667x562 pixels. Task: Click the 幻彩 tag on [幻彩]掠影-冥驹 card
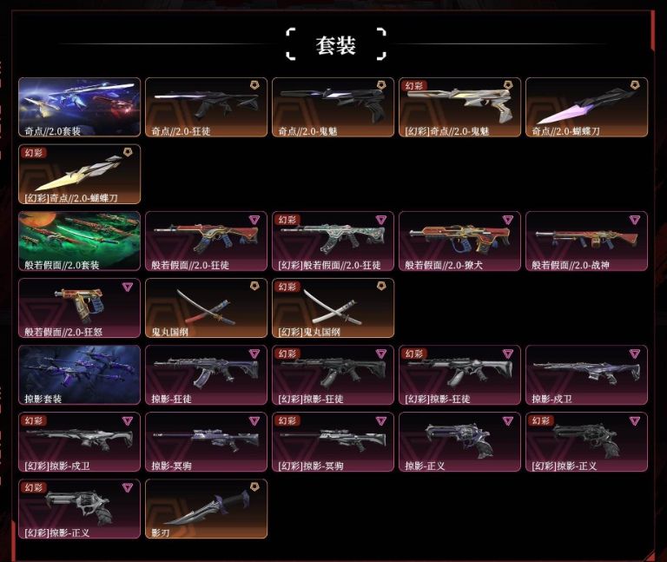click(287, 420)
